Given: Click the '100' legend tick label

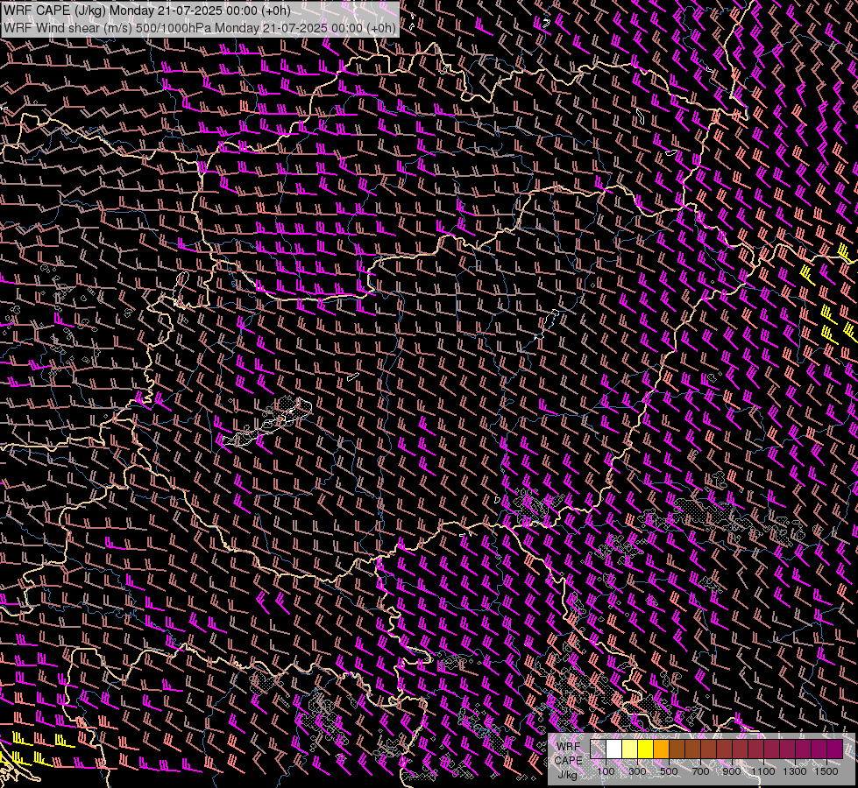Looking at the screenshot, I should point(606,771).
